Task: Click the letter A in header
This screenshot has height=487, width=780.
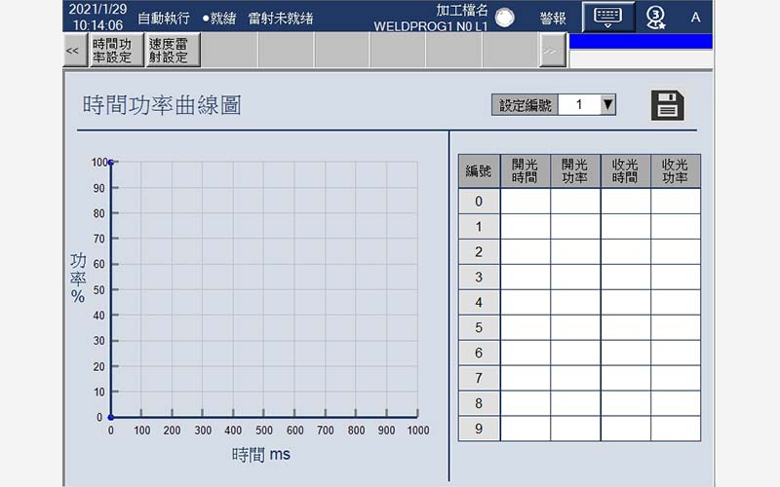Action: click(695, 18)
